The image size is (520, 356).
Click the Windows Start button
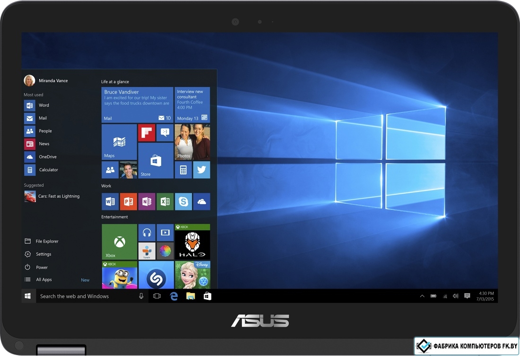coord(28,296)
